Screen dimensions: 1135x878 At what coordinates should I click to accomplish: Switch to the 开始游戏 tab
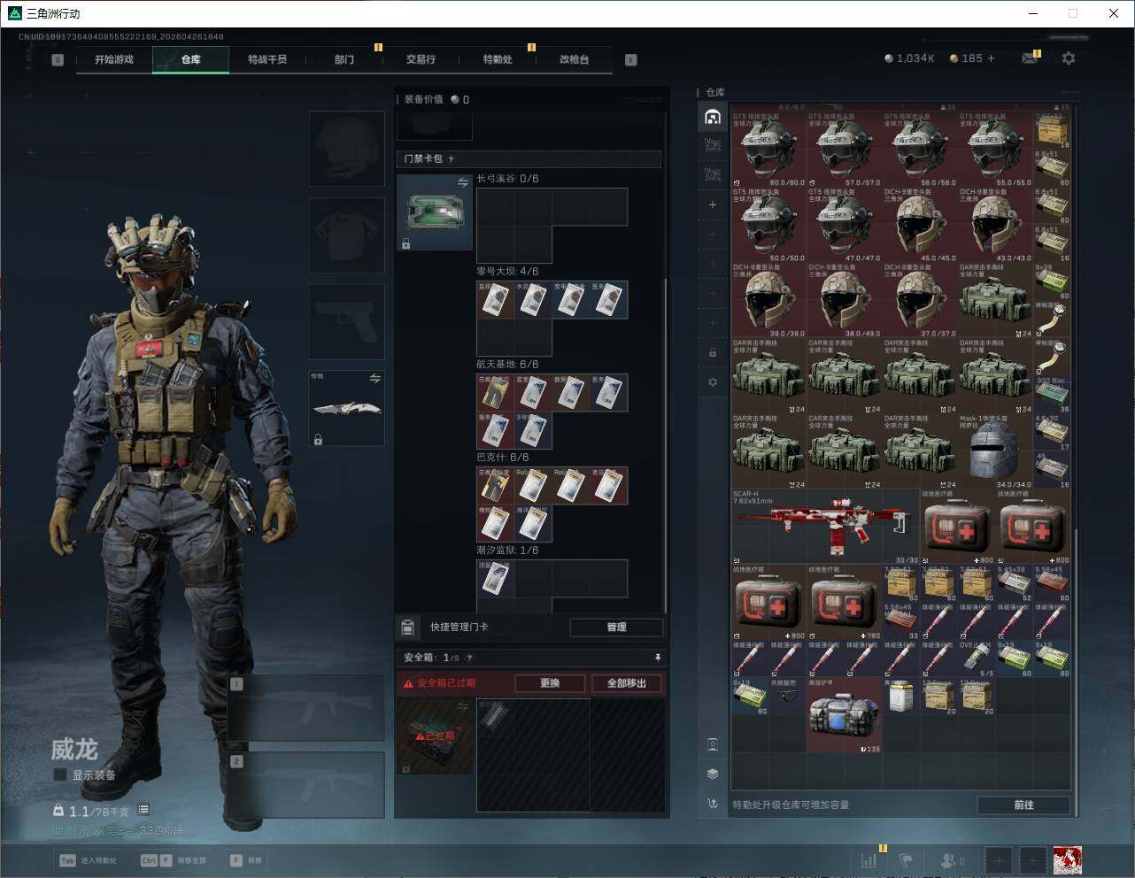pos(114,59)
